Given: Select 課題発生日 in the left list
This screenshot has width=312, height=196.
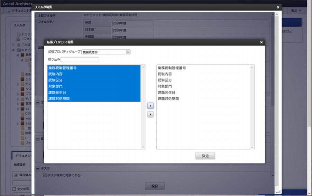Looking at the screenshot, I should (x=94, y=92).
